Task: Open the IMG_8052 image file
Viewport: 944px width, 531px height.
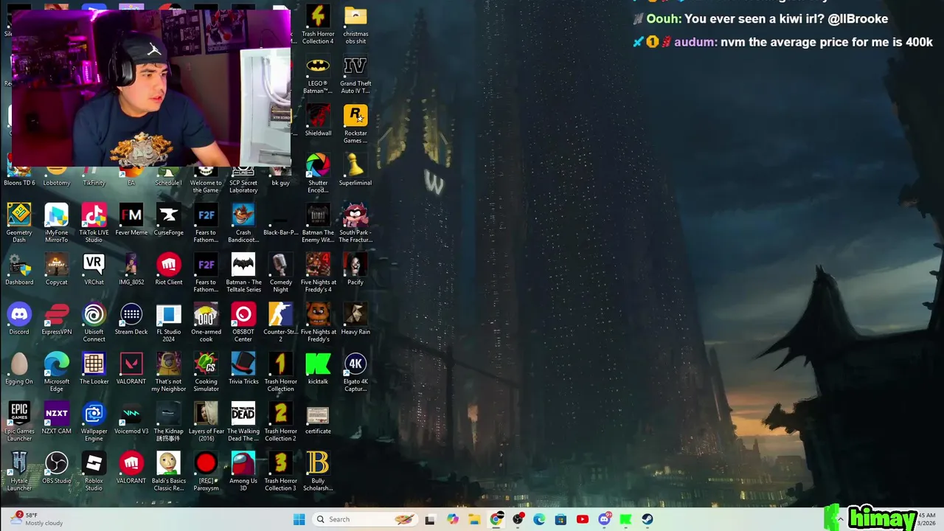Action: coord(131,268)
